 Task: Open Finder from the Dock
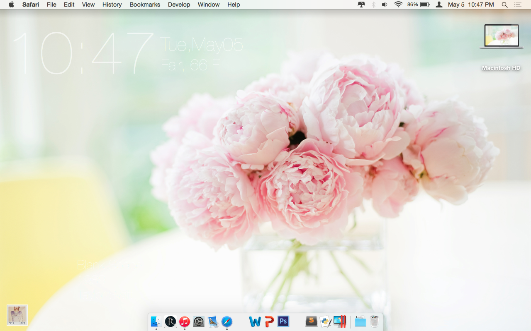point(156,321)
